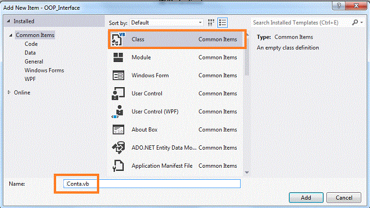Collapse the Common Items tree node
The width and height of the screenshot is (370, 208).
pos(11,35)
